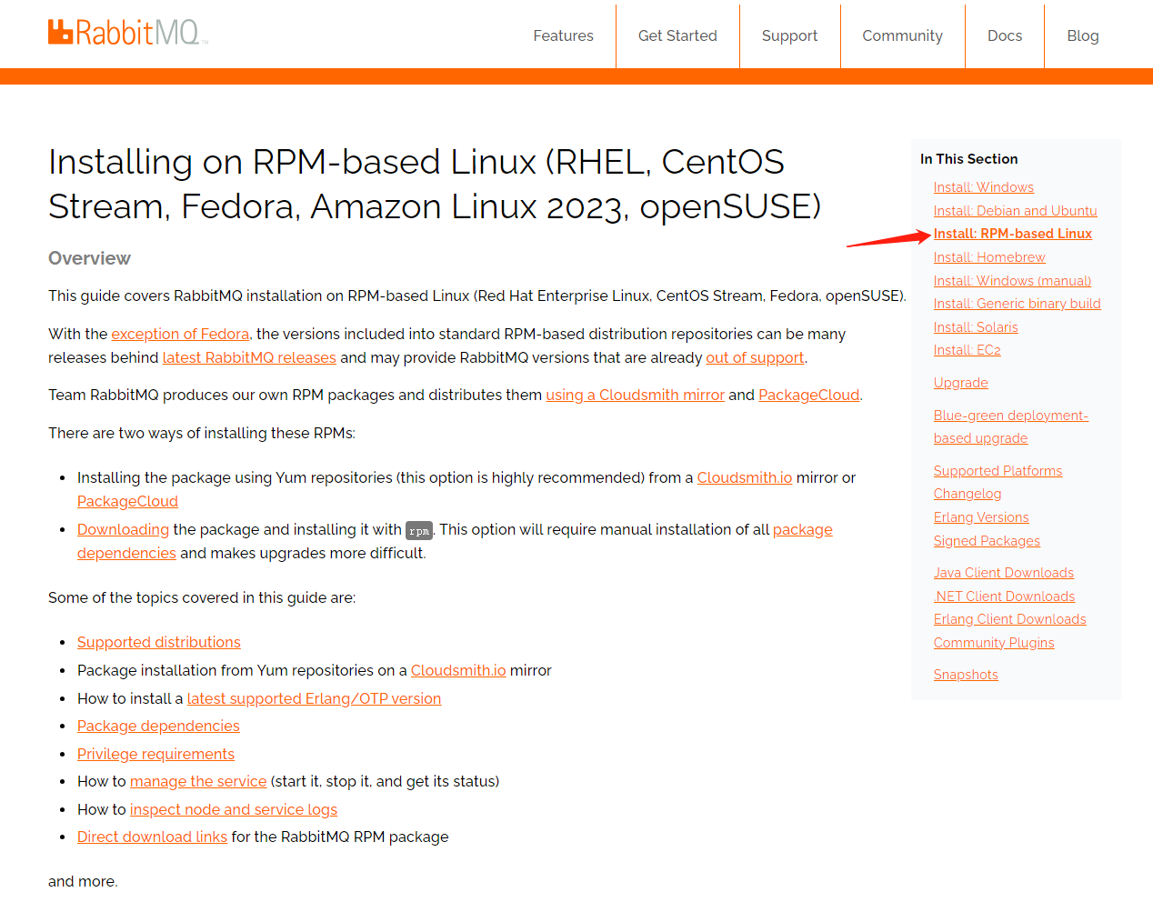Open the Support menu item
This screenshot has height=912, width=1153.
[789, 35]
